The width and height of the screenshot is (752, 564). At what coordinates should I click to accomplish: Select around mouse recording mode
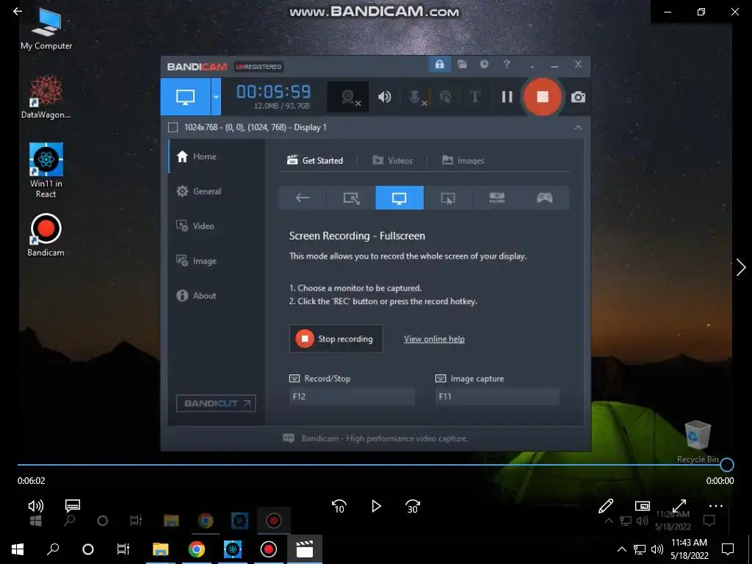click(448, 198)
